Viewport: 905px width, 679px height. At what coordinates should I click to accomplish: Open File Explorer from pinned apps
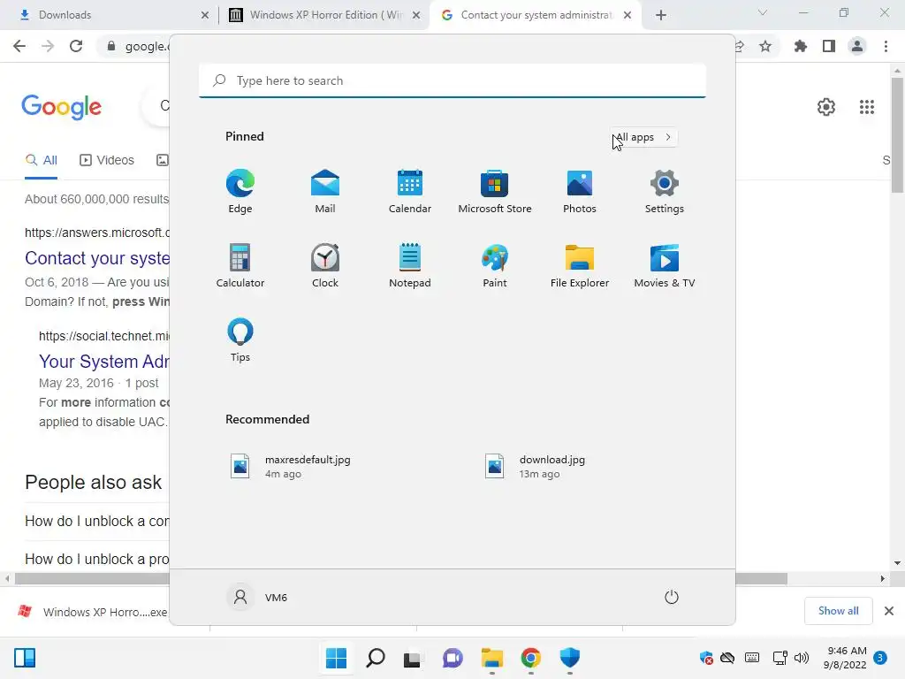point(580,265)
